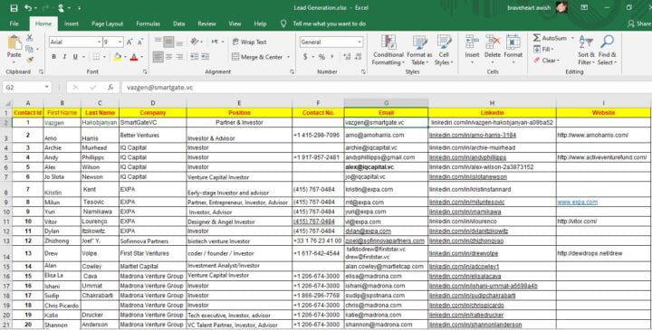
Task: Click the formula bar showing vazgen@smartgate.vc
Action: [387, 88]
